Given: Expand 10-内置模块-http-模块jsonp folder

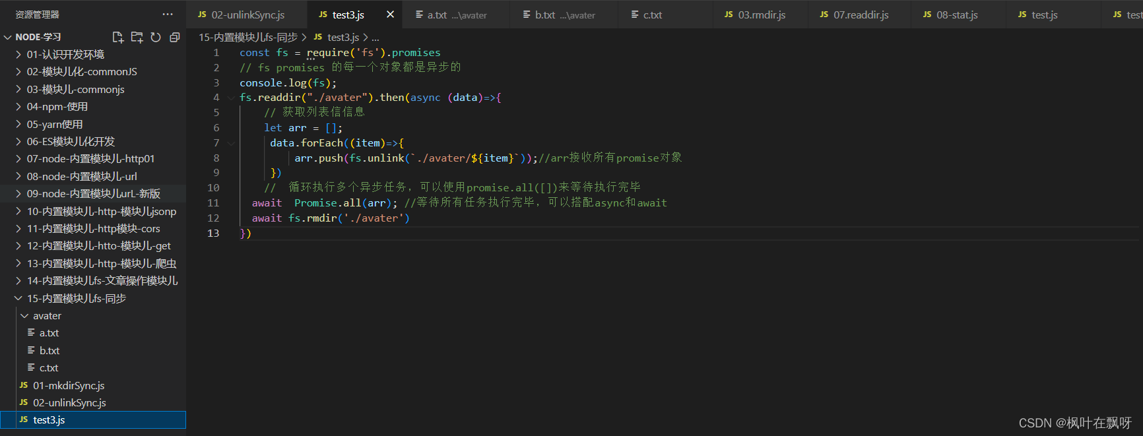Looking at the screenshot, I should (x=18, y=211).
